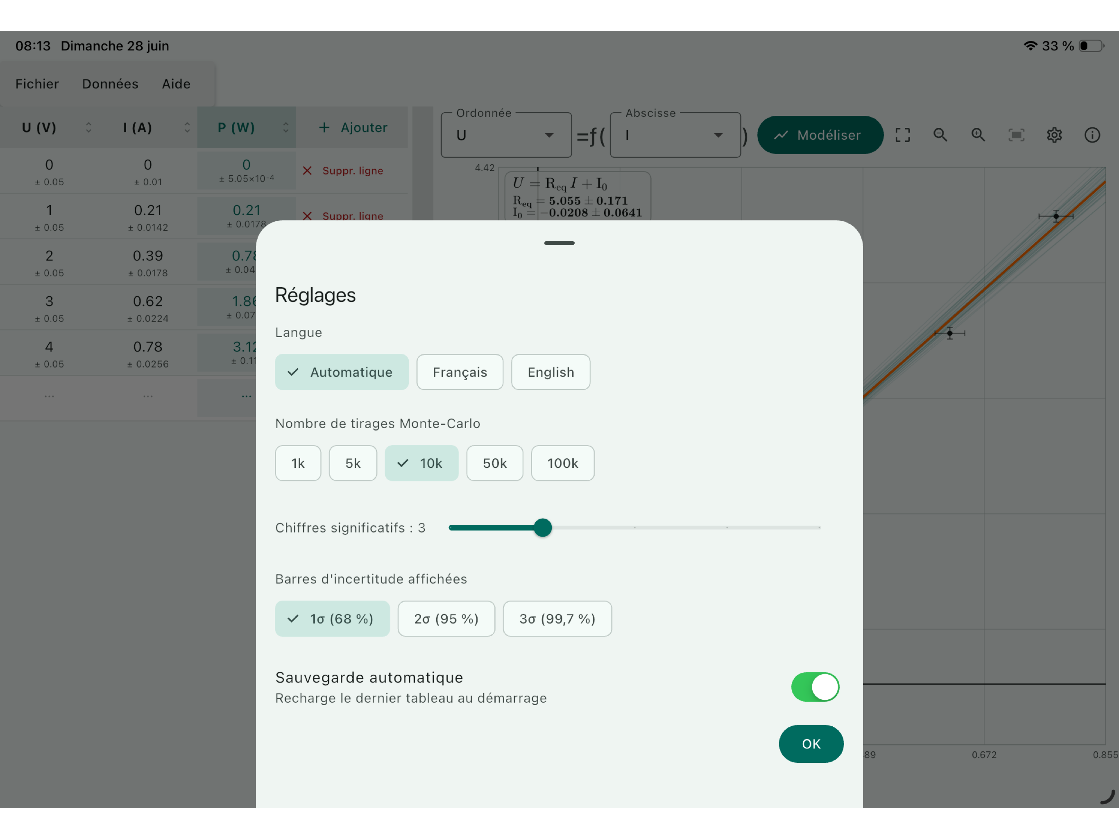Viewport: 1119px width, 839px height.
Task: Click the empty new-row cell under I
Action: tap(148, 398)
